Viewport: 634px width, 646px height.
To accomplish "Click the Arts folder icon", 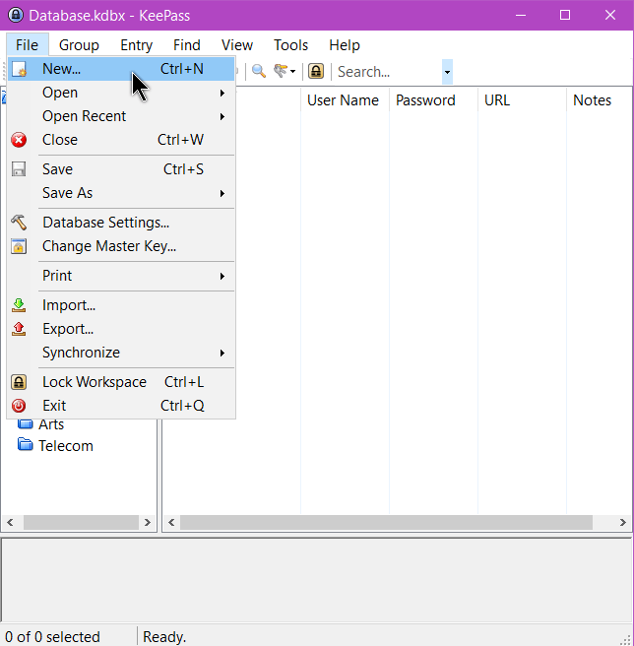I will click(26, 423).
